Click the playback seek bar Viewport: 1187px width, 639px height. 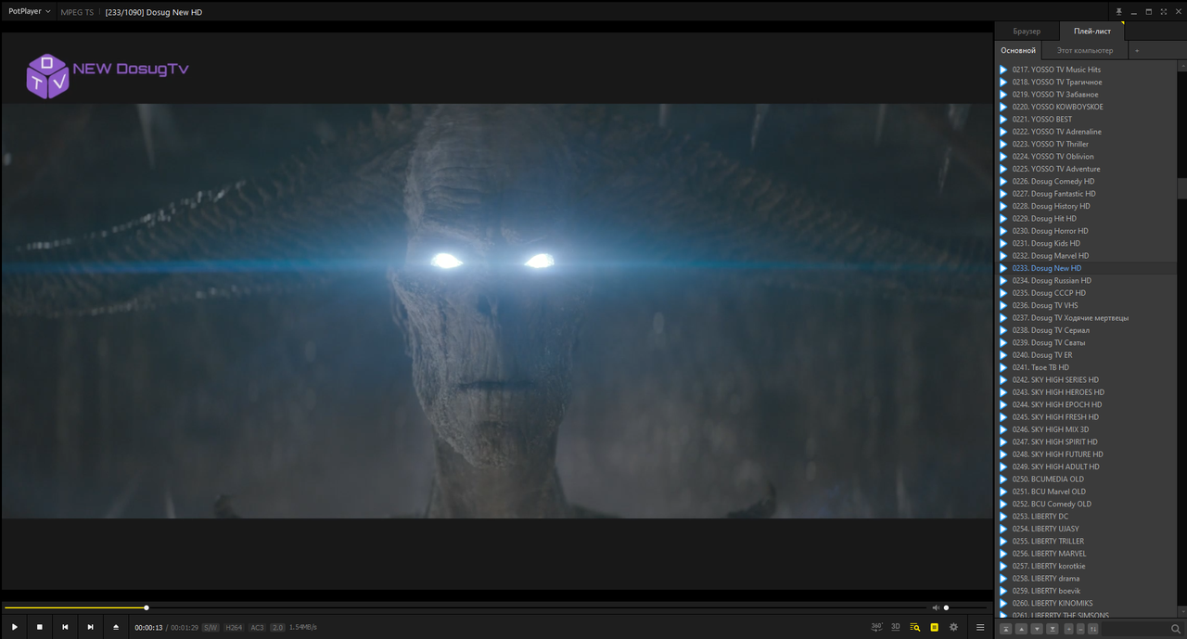pyautogui.click(x=464, y=608)
